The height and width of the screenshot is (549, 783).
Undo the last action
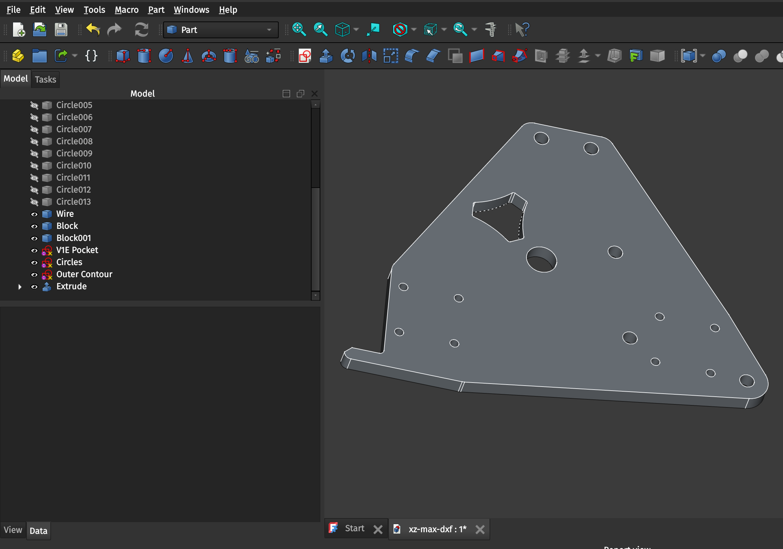click(x=93, y=30)
